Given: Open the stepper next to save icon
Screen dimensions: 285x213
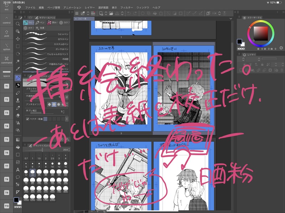Looking at the screenshot, I should pos(122,14).
